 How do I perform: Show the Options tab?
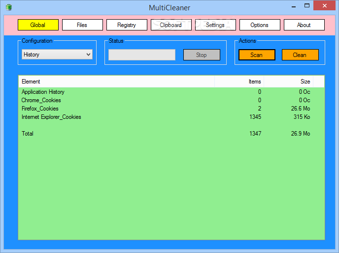260,25
